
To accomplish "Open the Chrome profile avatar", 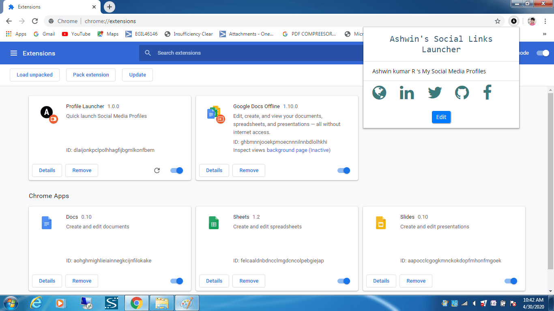I will (532, 21).
